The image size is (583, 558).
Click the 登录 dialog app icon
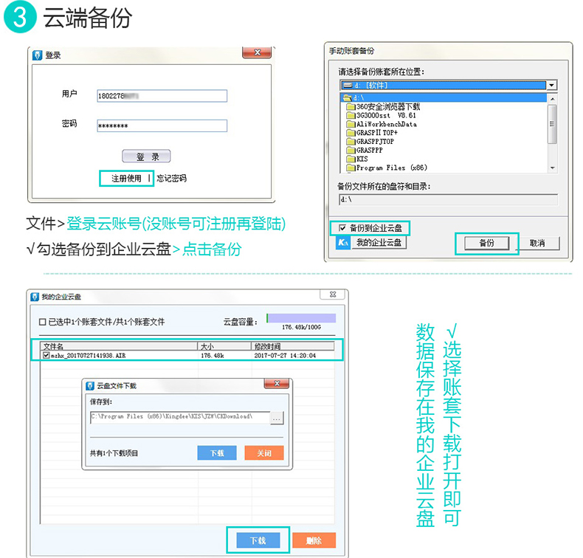37,55
